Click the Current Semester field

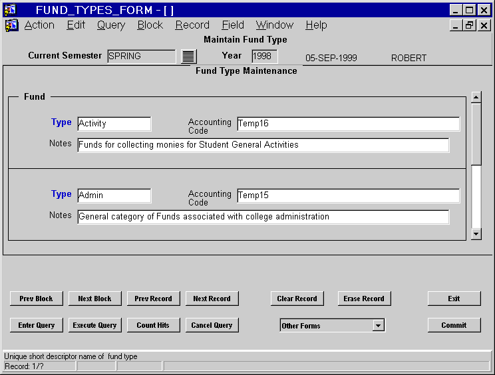click(x=142, y=56)
